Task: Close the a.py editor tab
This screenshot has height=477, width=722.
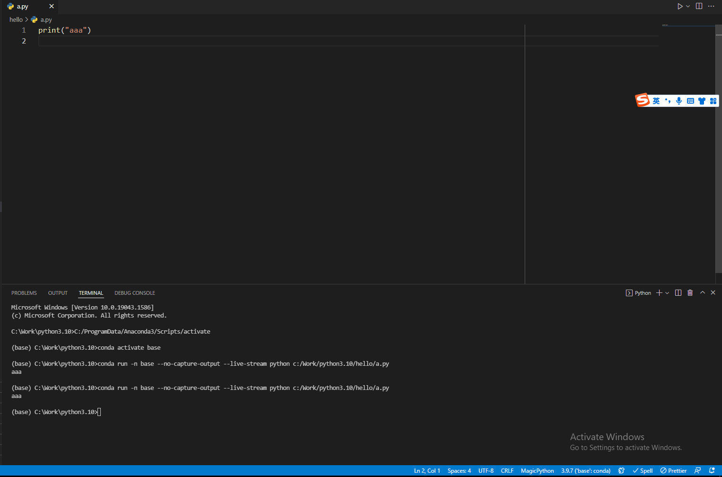Action: (52, 6)
